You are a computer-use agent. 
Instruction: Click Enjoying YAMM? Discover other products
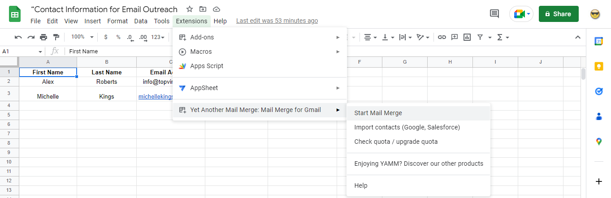[x=418, y=164]
